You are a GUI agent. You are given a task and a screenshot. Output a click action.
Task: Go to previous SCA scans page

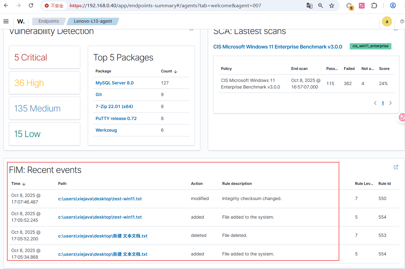[375, 103]
